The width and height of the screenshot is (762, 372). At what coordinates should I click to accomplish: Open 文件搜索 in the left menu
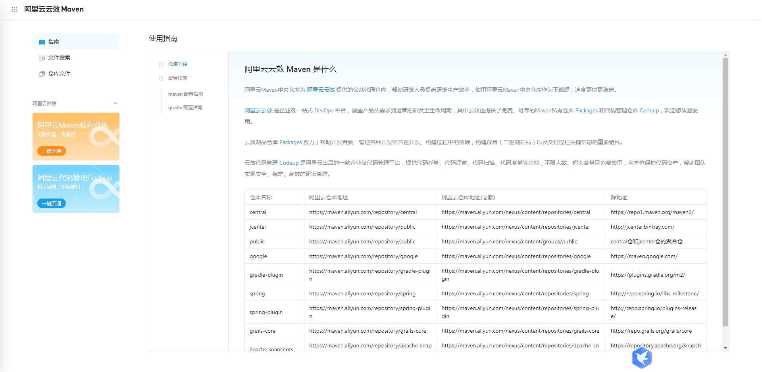76,58
